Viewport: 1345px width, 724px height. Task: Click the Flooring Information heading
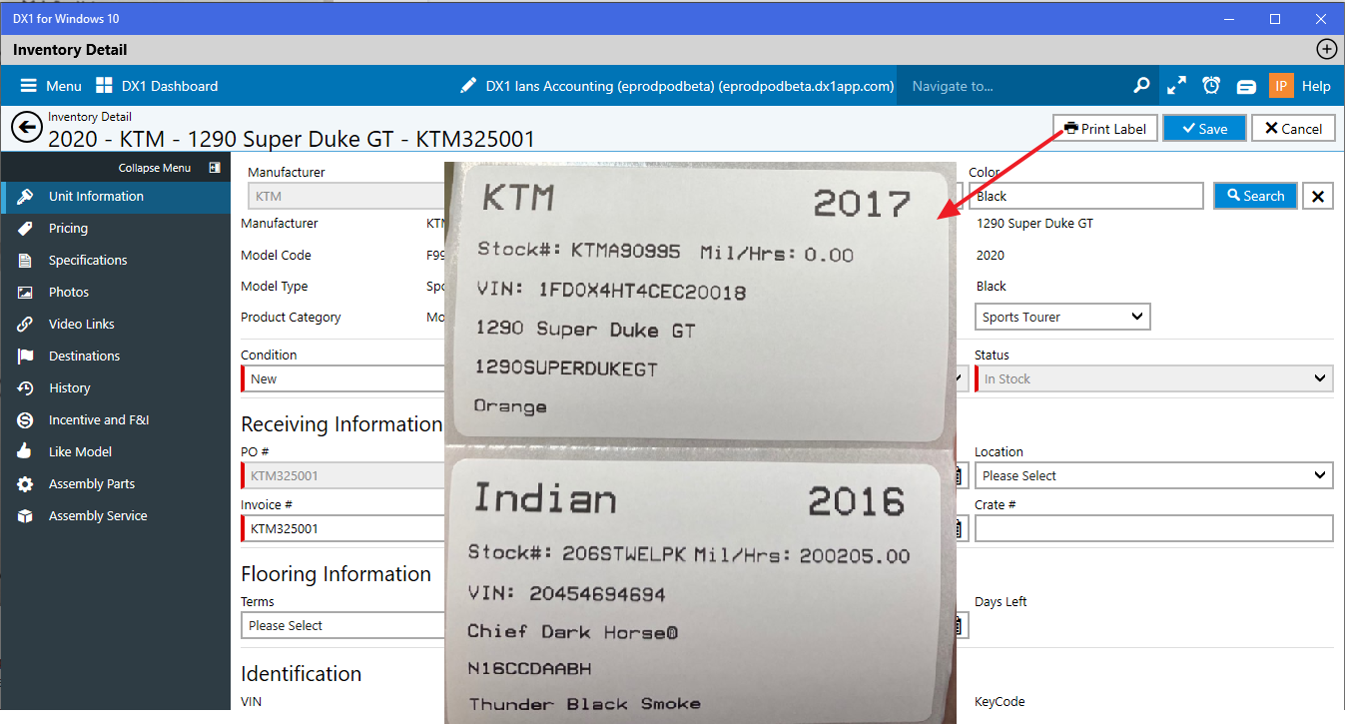(336, 574)
